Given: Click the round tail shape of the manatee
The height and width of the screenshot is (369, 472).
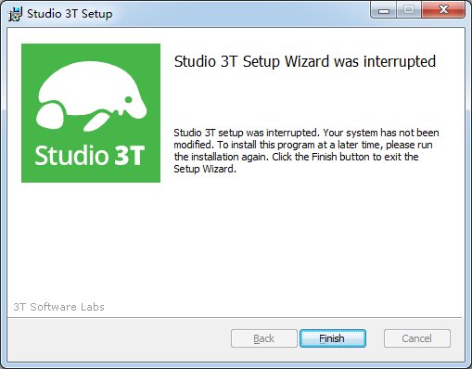Looking at the screenshot, I should (51, 116).
